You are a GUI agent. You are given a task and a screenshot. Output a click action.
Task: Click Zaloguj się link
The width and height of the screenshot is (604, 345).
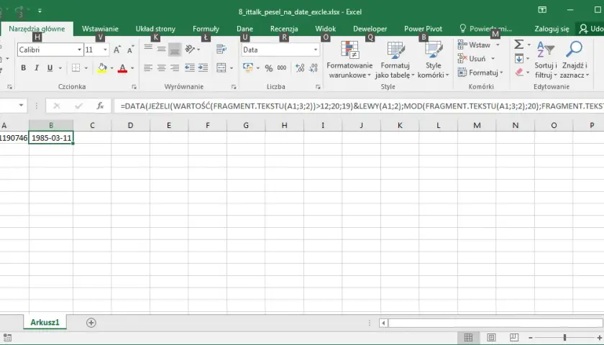[552, 29]
